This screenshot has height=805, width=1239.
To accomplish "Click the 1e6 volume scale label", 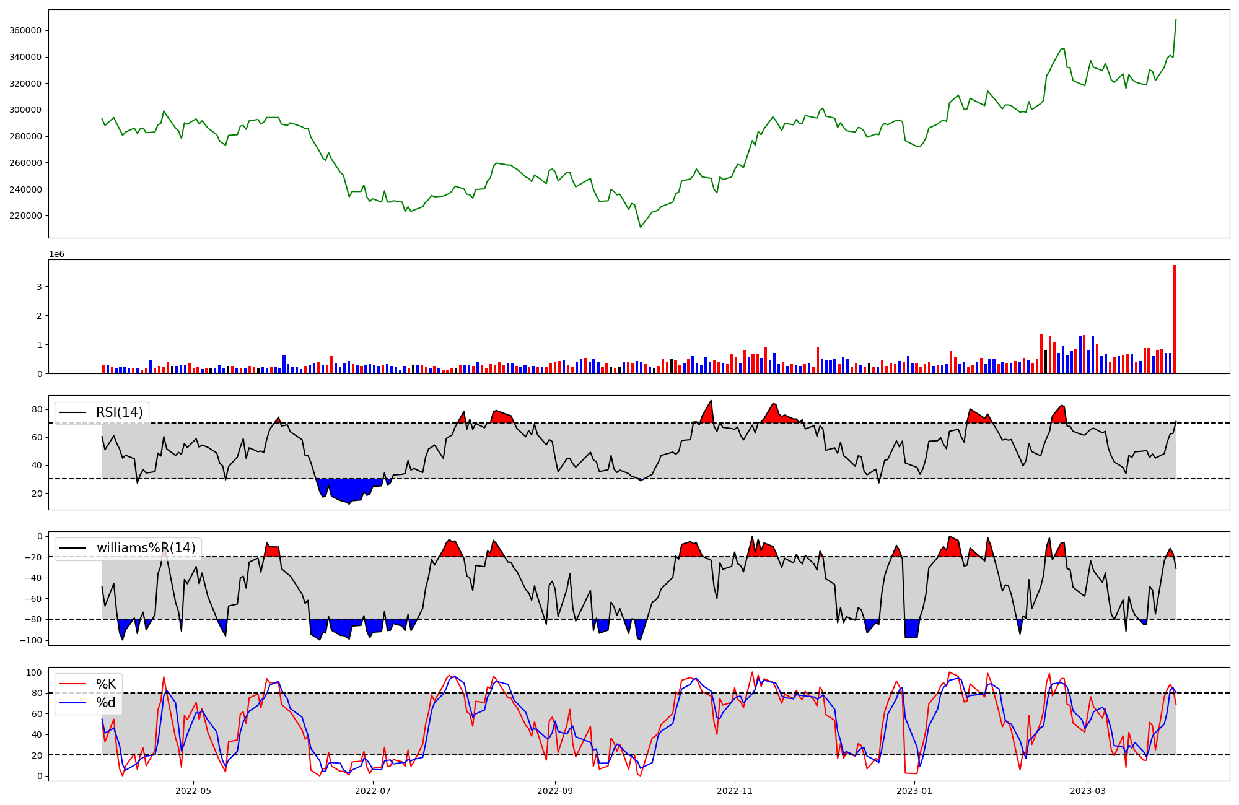I will tap(56, 255).
